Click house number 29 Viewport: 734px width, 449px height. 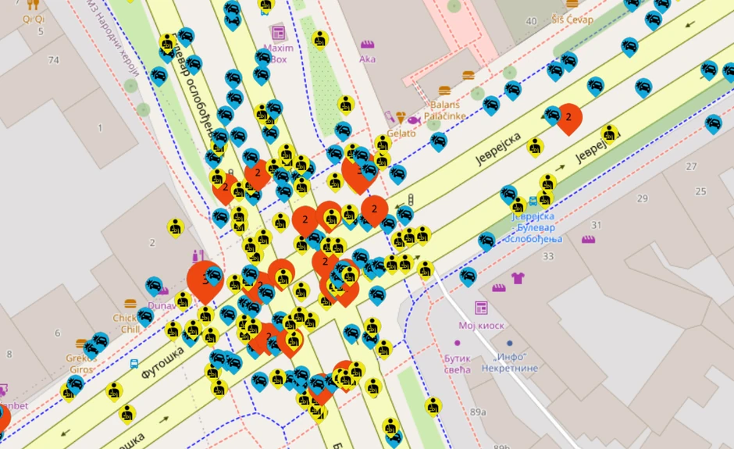(x=642, y=198)
